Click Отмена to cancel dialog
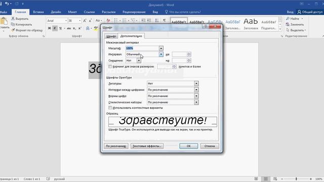The height and width of the screenshot is (182, 324). (210, 146)
